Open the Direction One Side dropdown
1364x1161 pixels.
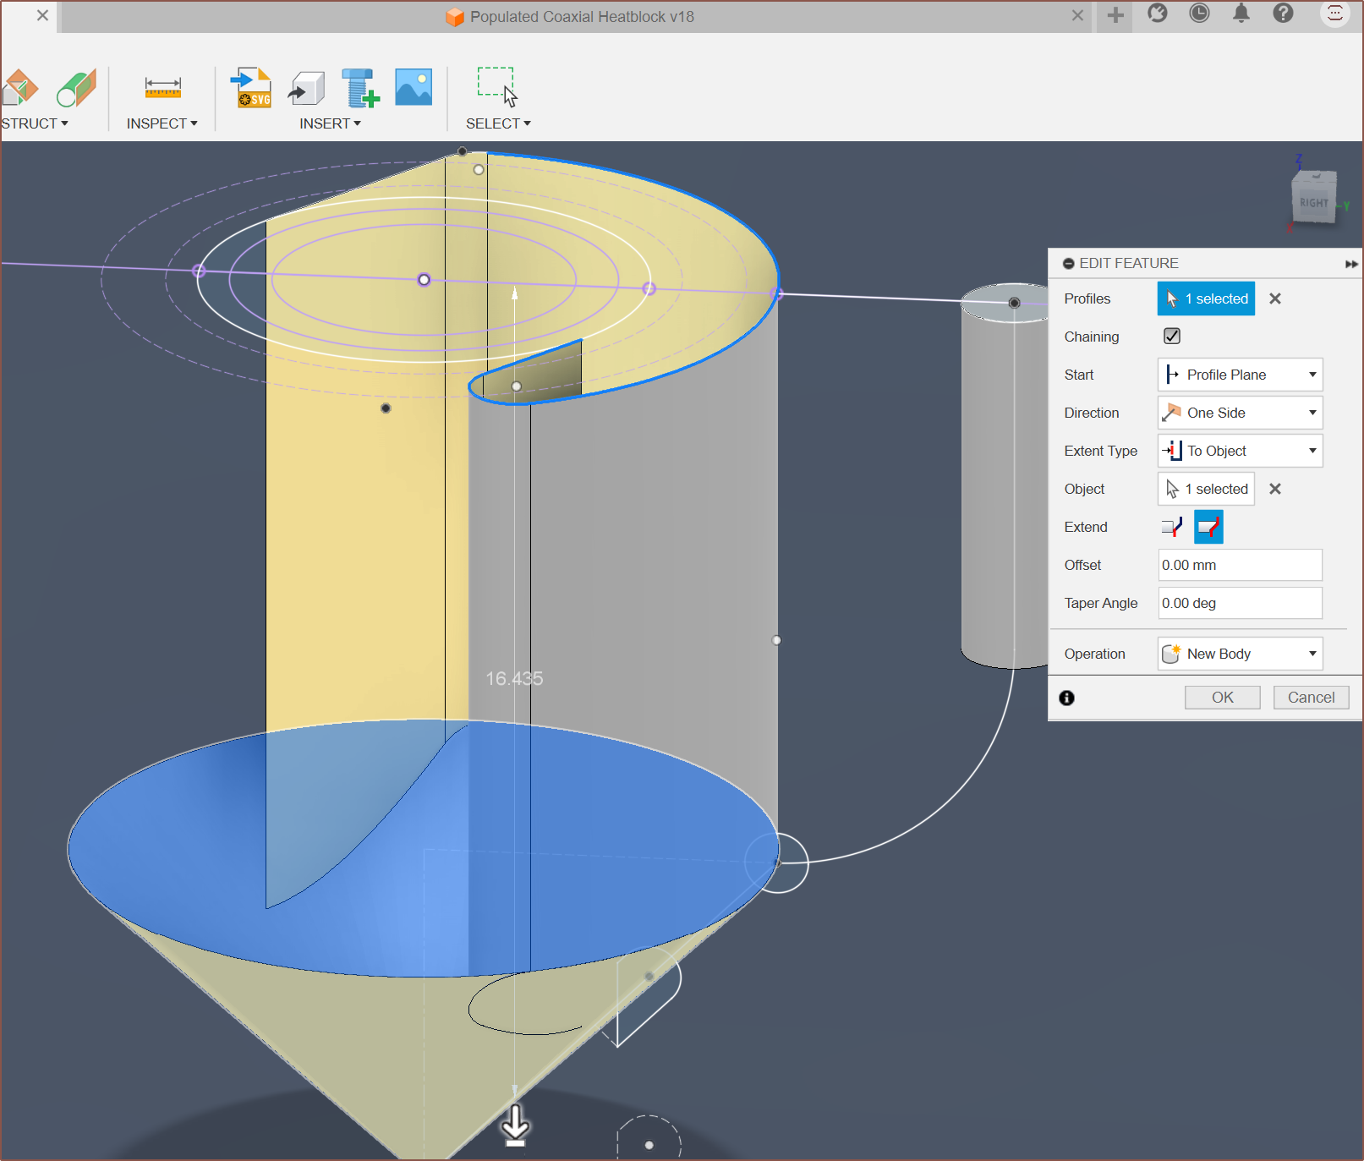(1240, 413)
